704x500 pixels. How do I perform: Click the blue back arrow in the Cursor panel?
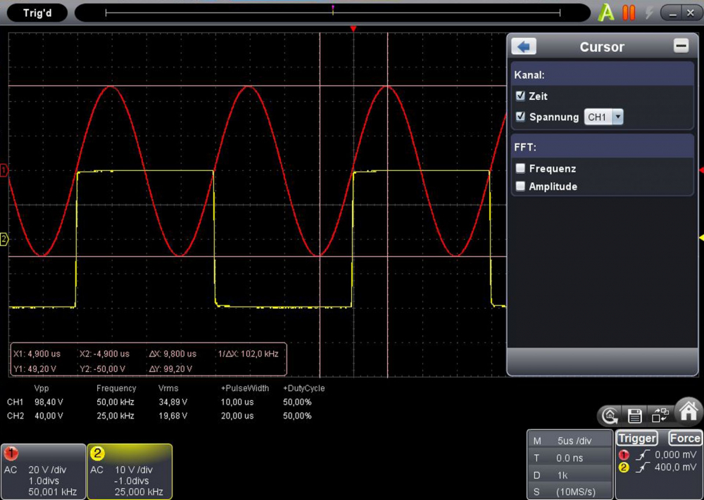click(523, 46)
